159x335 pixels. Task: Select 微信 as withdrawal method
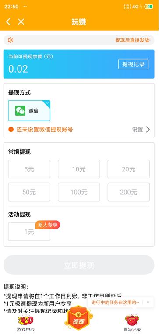tap(29, 111)
